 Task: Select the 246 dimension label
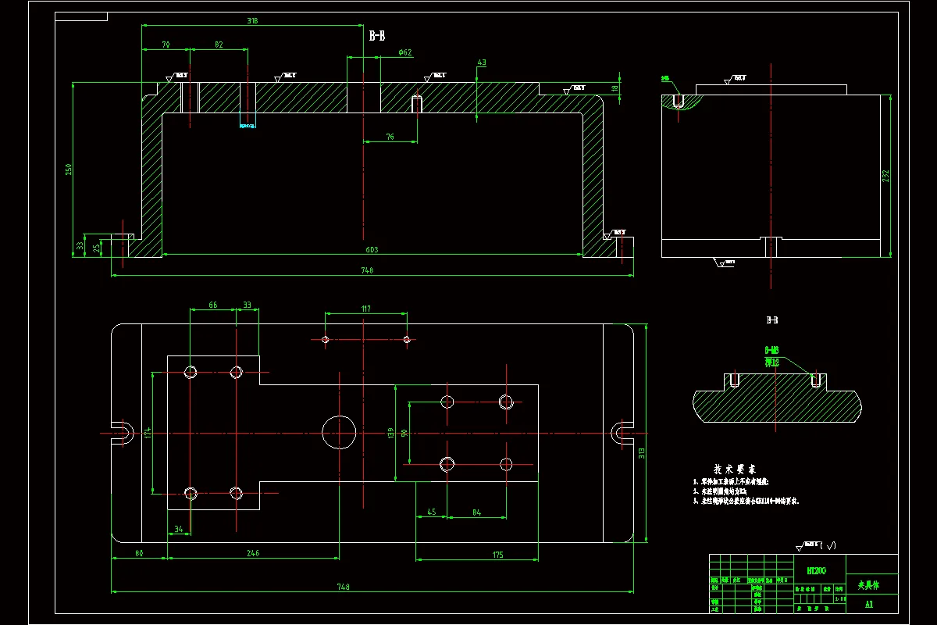point(252,553)
